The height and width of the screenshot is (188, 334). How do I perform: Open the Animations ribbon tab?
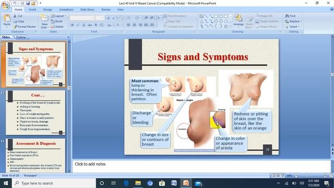point(66,9)
